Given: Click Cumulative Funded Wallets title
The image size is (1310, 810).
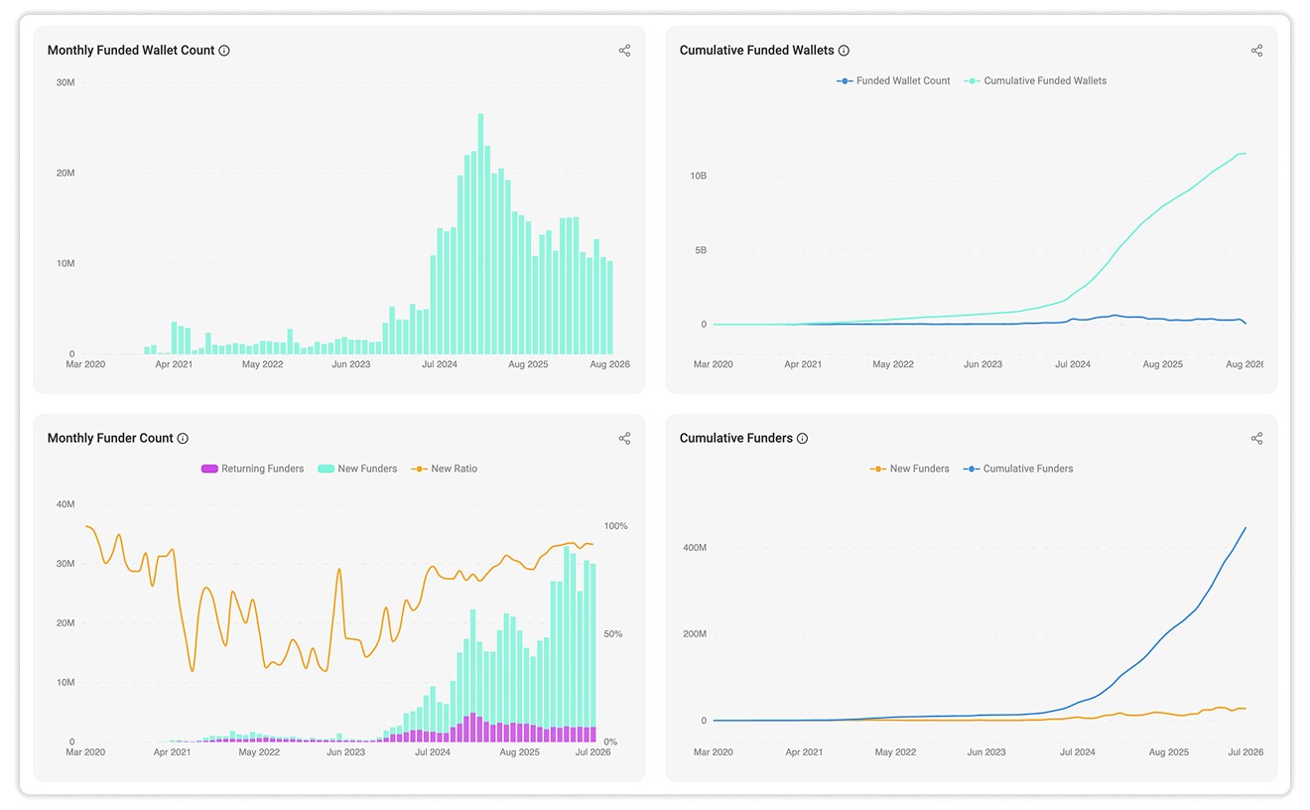Looking at the screenshot, I should click(x=756, y=51).
